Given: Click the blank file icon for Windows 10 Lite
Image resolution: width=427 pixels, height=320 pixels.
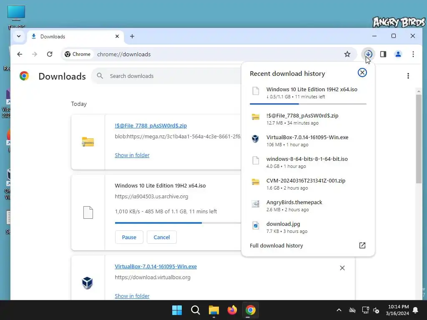Looking at the screenshot, I should 88,212.
